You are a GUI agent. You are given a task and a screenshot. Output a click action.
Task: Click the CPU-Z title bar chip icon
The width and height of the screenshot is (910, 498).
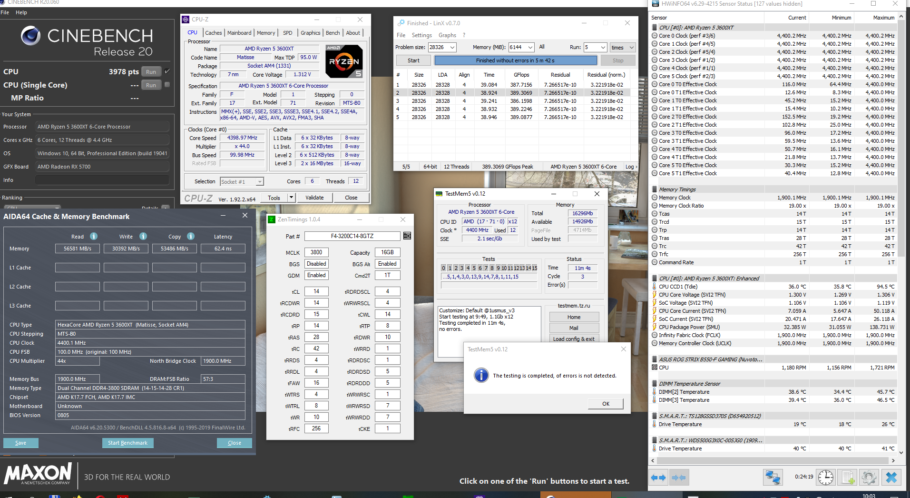click(186, 20)
